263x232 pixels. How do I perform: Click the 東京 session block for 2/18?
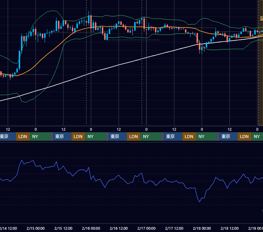(228, 136)
